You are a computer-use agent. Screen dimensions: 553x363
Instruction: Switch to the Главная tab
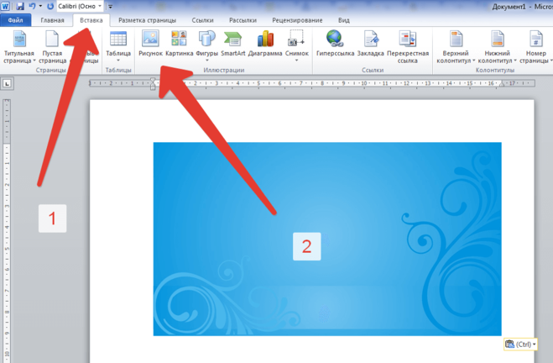click(51, 19)
